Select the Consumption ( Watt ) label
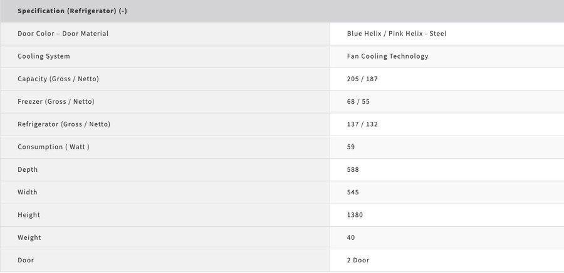Viewport: 564px width, 273px height. (54, 147)
